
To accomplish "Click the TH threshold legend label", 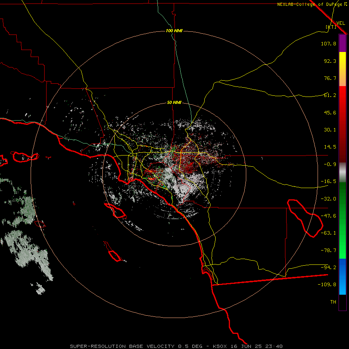I will [333, 302].
